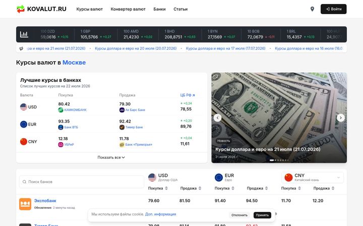Sort by EUR Покупка
This screenshot has height=226, width=363.
pyautogui.click(x=224, y=188)
